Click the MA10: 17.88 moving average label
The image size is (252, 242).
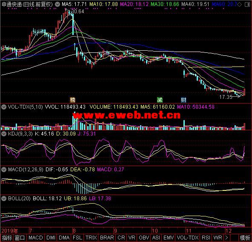click(x=103, y=4)
